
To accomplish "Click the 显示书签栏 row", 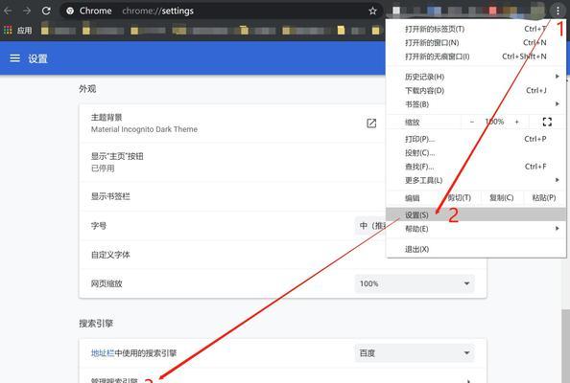I will (232, 196).
